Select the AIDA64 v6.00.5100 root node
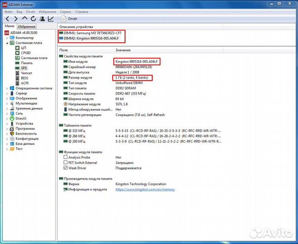The width and height of the screenshot is (298, 244). (21, 33)
